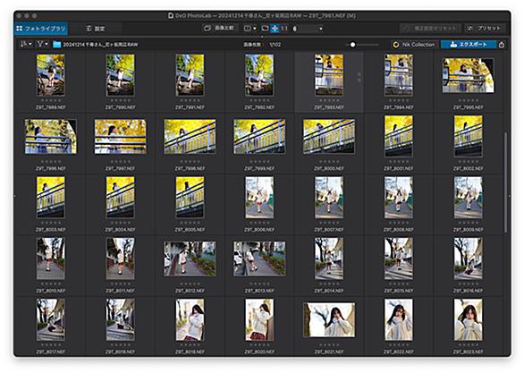Open the zoom level dropdown
Image resolution: width=524 pixels, height=373 pixels.
[x=308, y=29]
